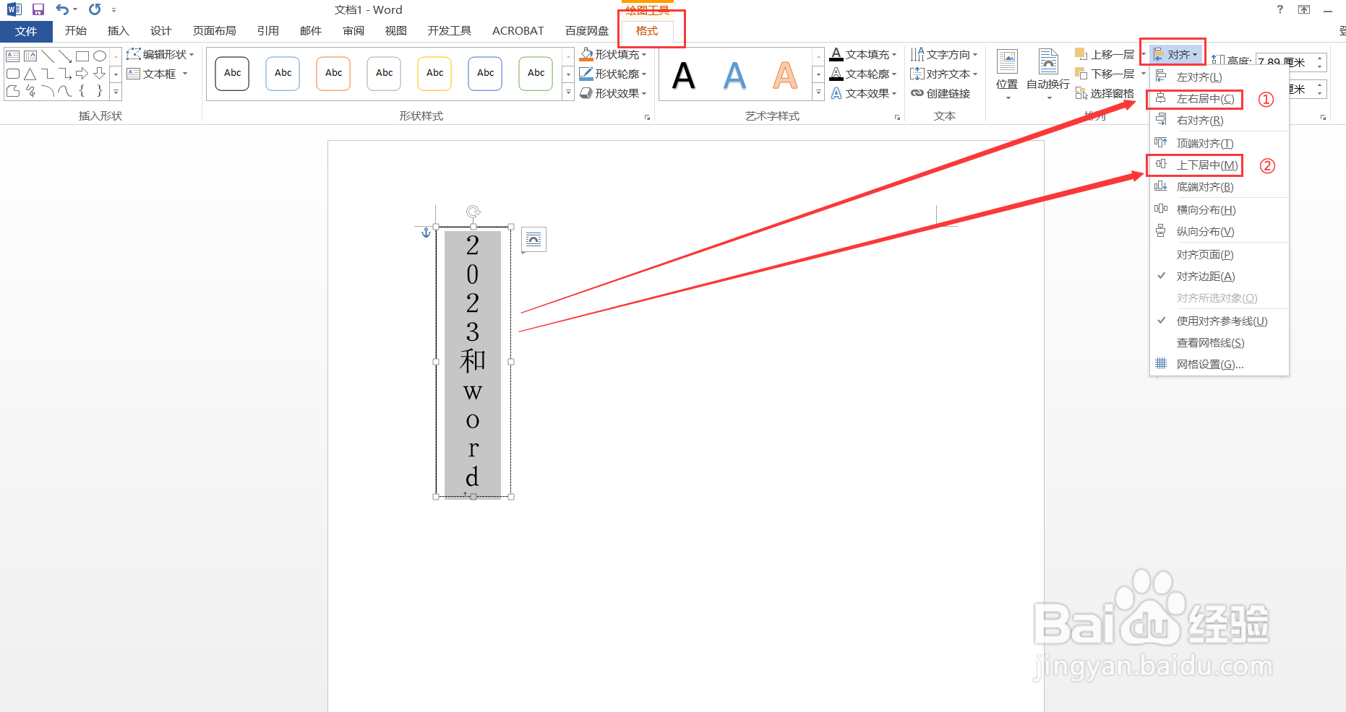Click the Send Backward (下移一层) icon

coord(1081,74)
